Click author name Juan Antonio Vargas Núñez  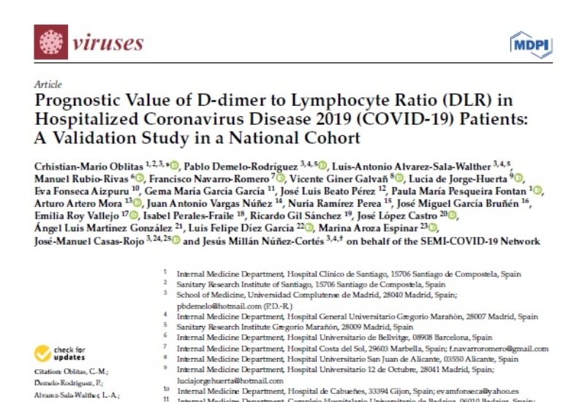(209, 204)
